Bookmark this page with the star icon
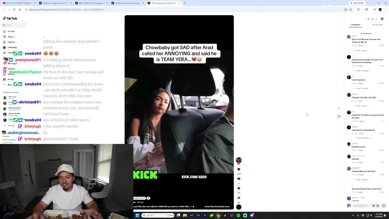This screenshot has width=389, height=219. [350, 9]
